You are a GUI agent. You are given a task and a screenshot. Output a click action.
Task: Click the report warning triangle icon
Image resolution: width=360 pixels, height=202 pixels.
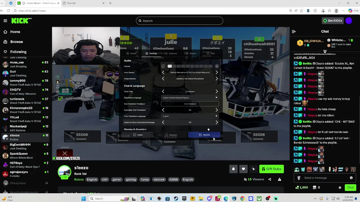(x=280, y=179)
